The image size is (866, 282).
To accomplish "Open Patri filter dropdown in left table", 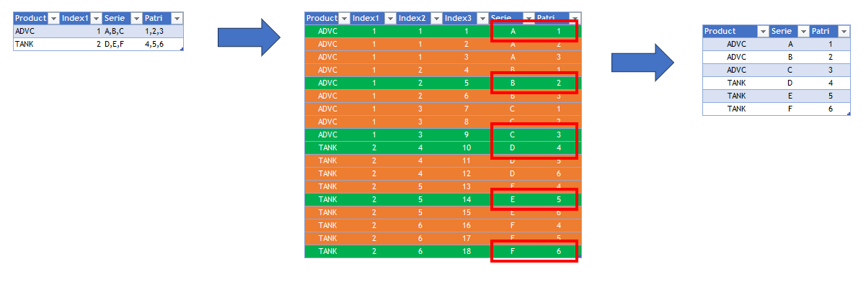I will [x=177, y=18].
